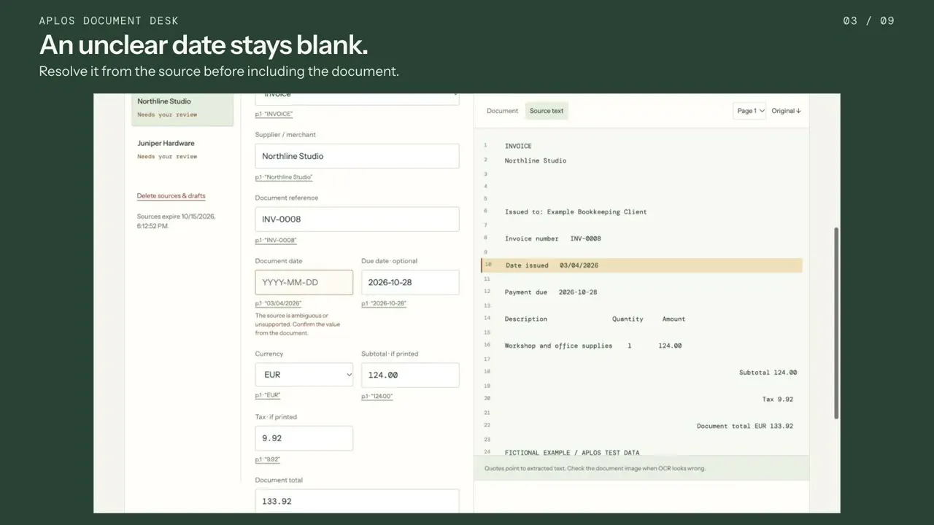The image size is (934, 525).
Task: Click the Invoice number INV-0008 source line
Action: coord(553,238)
